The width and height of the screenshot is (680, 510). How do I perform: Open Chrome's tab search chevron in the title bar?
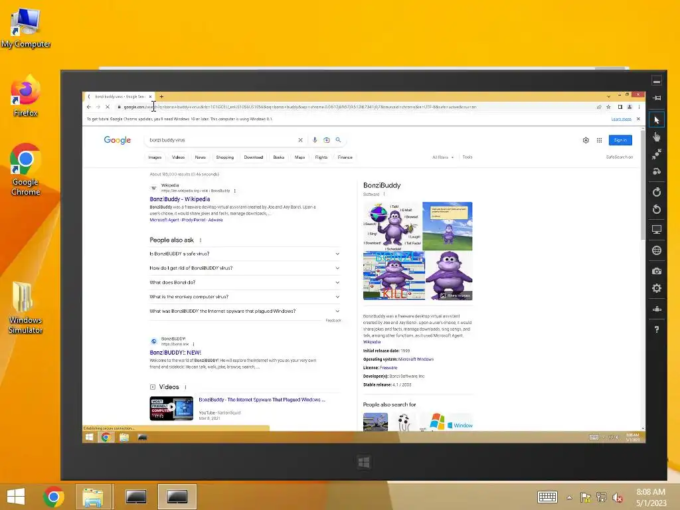click(x=608, y=96)
